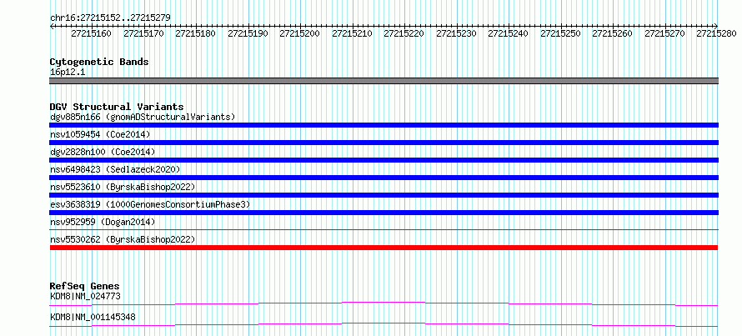Screen dimensions: 742x336
Task: Open the RefSeq Genes track title
Action: click(84, 286)
